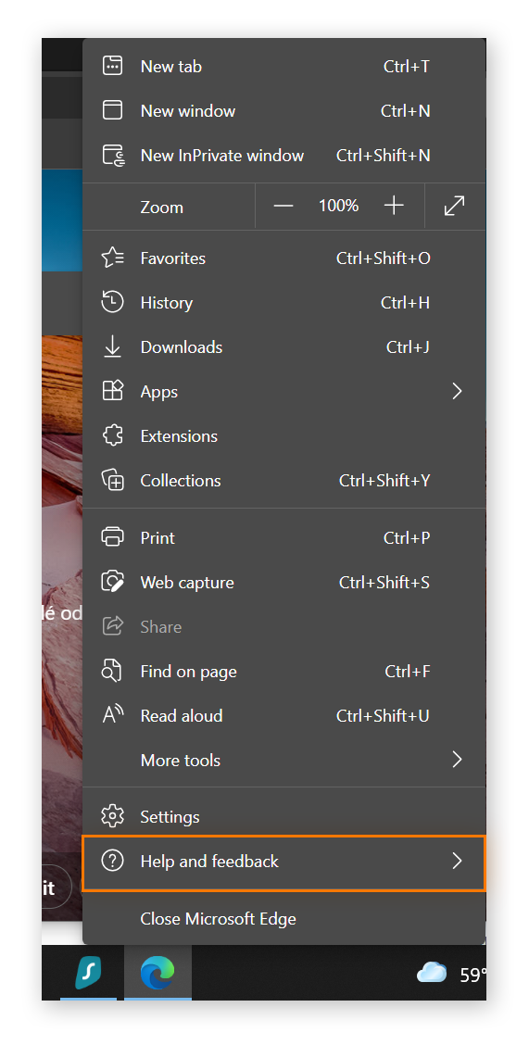The width and height of the screenshot is (529, 1045).
Task: Increase zoom with the plus button
Action: [x=395, y=206]
